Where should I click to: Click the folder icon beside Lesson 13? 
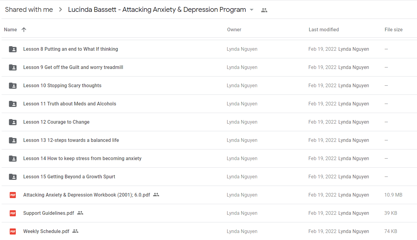[13, 140]
